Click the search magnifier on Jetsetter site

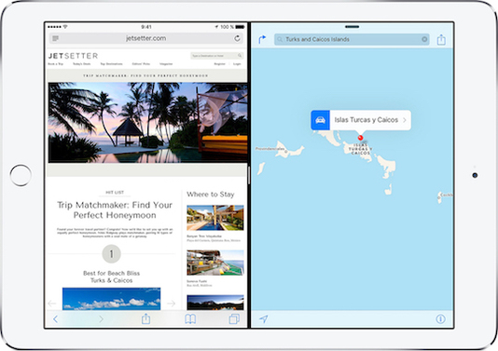[240, 56]
